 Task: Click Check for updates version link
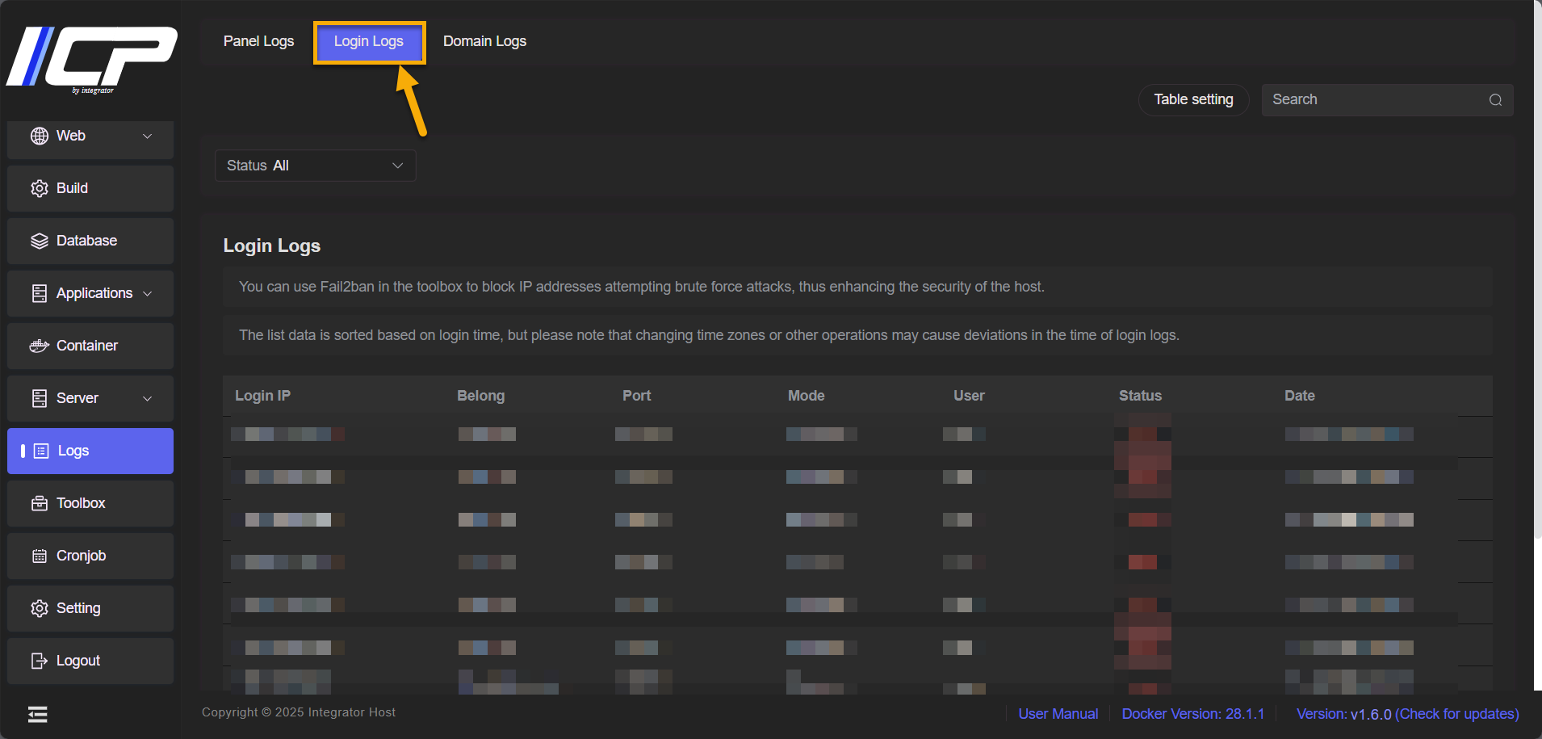(x=1457, y=714)
